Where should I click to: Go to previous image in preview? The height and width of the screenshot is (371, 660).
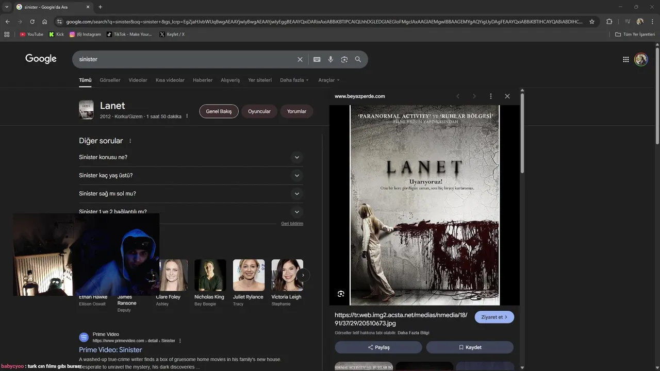point(458,96)
